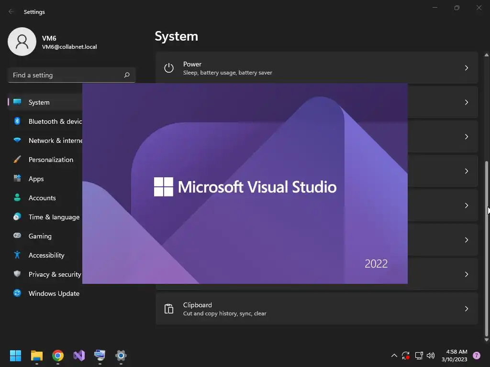Open the Windows Start menu

click(15, 356)
